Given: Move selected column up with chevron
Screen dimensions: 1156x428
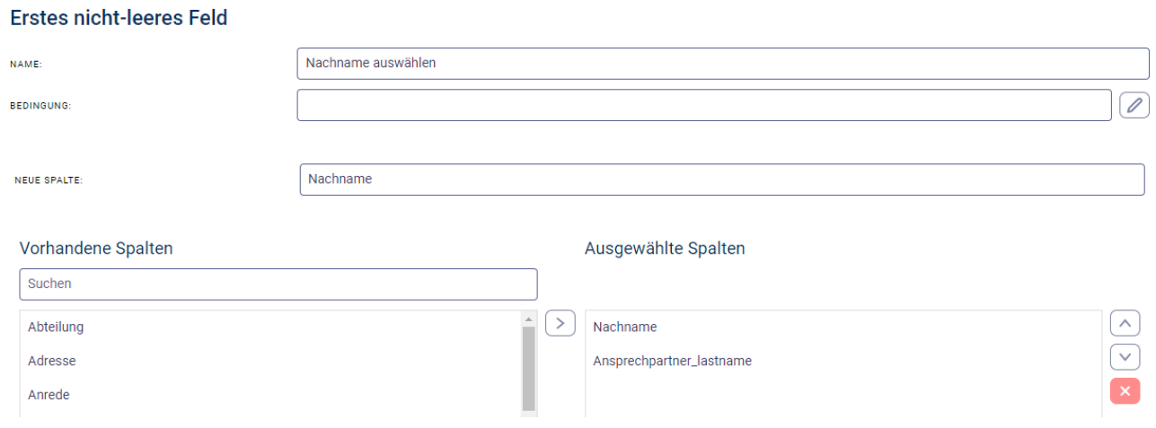Looking at the screenshot, I should (1125, 323).
